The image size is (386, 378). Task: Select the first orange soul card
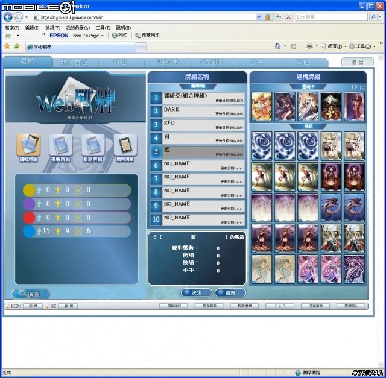[262, 107]
